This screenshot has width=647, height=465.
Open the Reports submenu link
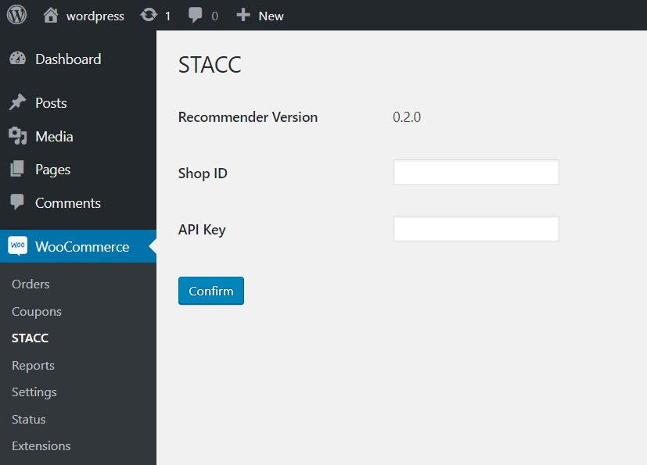coord(33,366)
